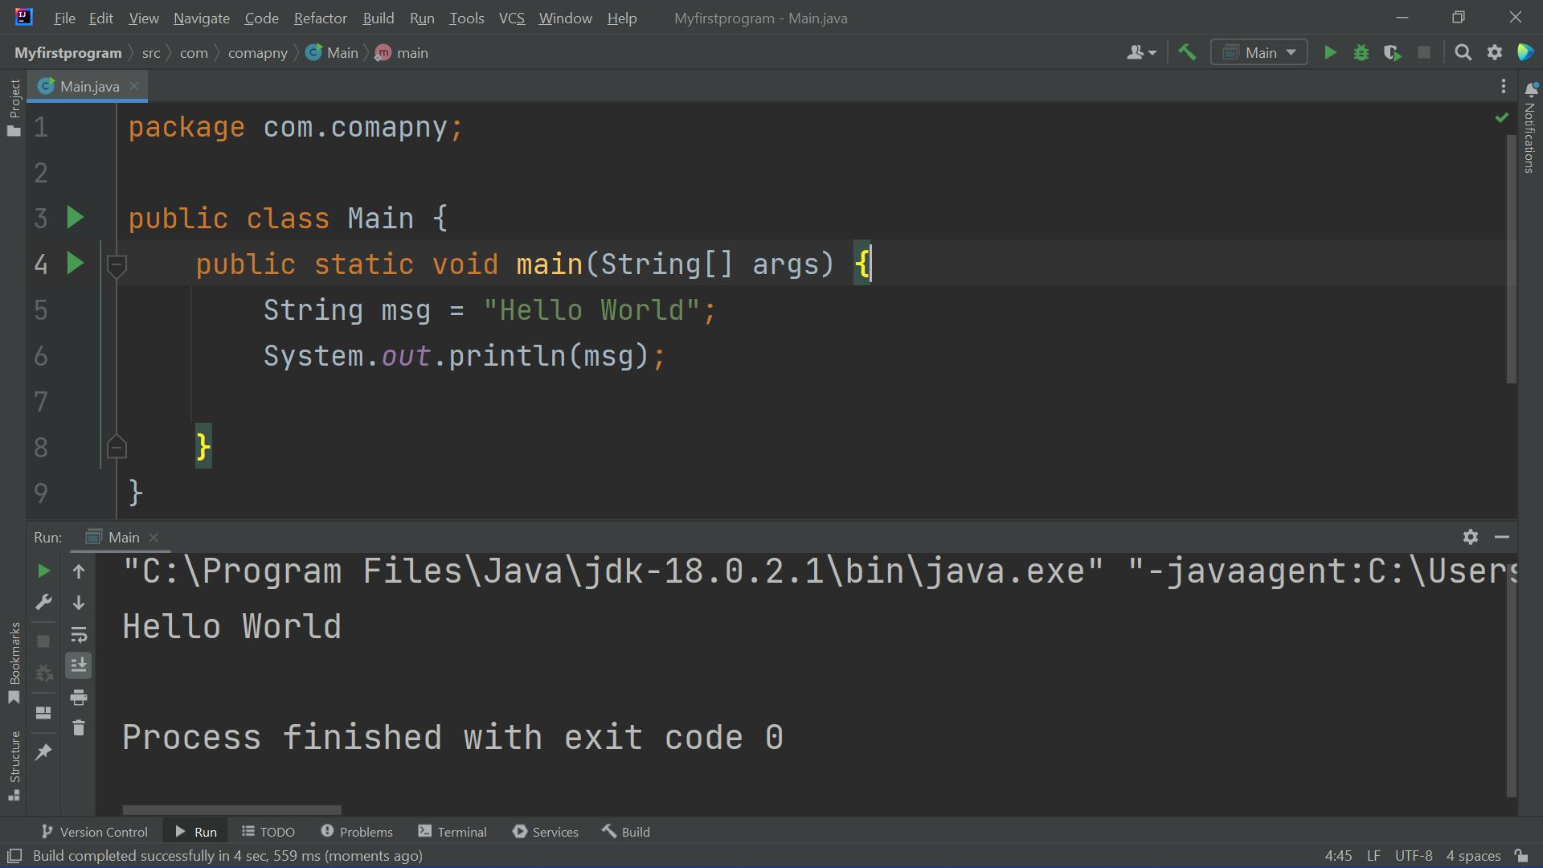The width and height of the screenshot is (1543, 868).
Task: Click the green inspection checkmark widget
Action: (x=1501, y=118)
